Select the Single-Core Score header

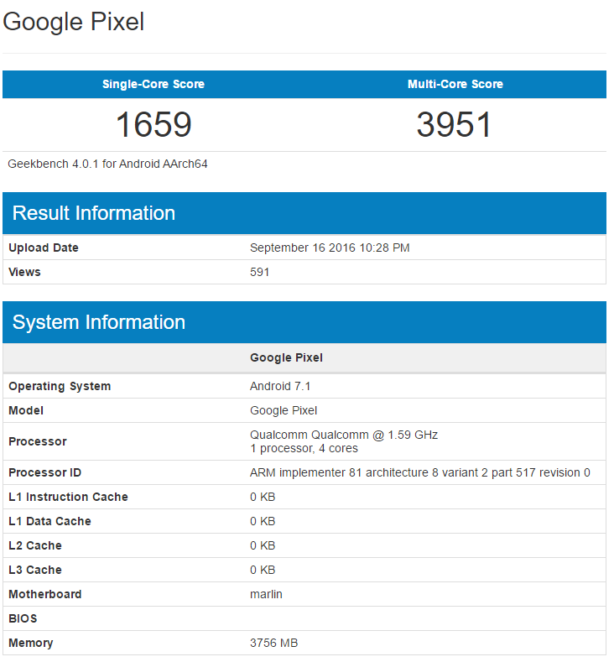coord(153,84)
